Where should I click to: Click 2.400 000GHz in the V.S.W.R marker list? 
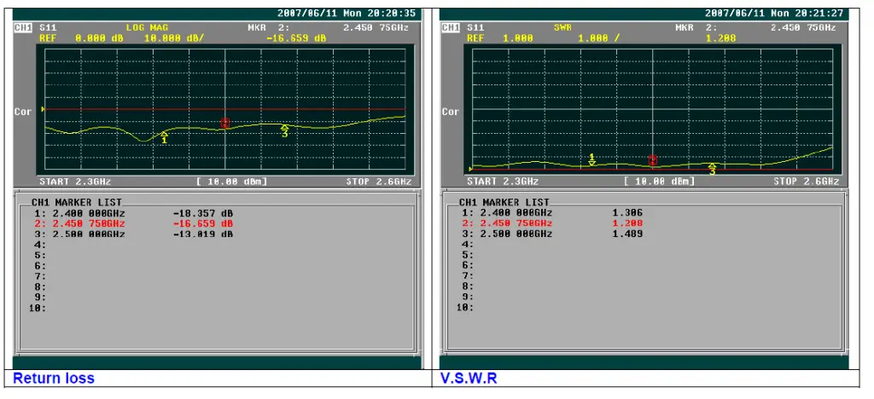point(516,213)
